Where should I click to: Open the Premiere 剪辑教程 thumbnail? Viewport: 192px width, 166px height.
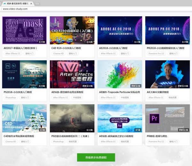pyautogui.click(x=167, y=118)
